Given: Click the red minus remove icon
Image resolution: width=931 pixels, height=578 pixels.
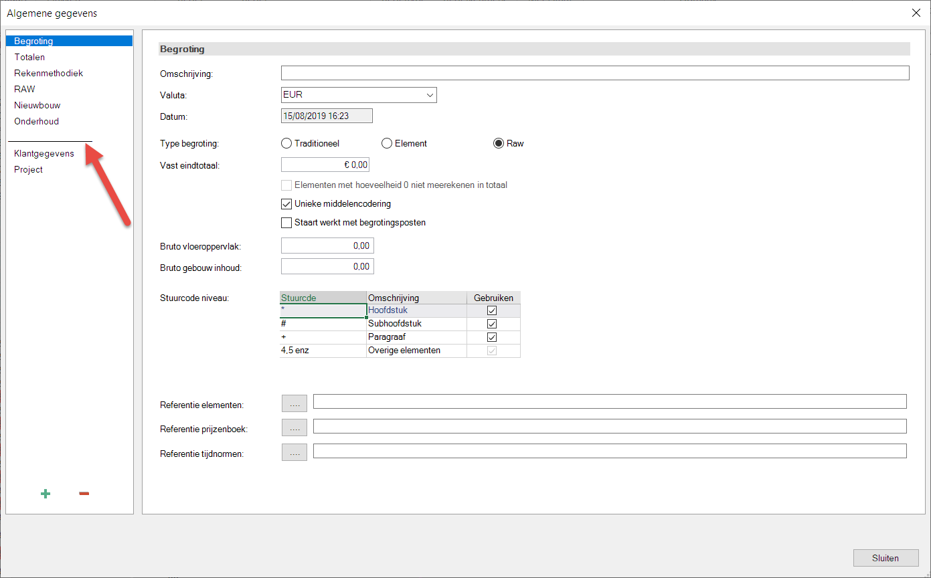Looking at the screenshot, I should (84, 494).
